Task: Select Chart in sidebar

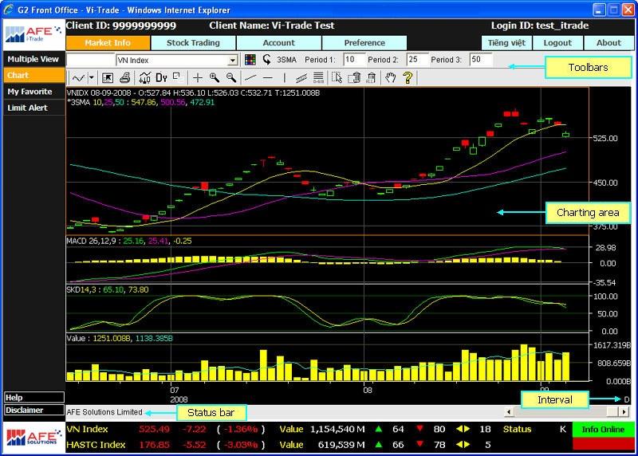Action: pyautogui.click(x=33, y=75)
